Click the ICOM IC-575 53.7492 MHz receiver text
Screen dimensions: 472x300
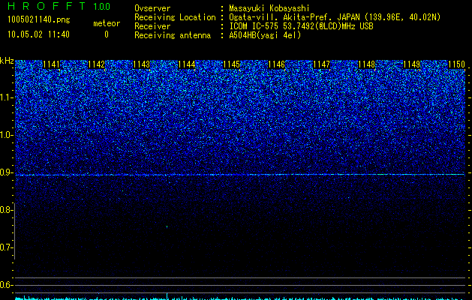pos(302,26)
